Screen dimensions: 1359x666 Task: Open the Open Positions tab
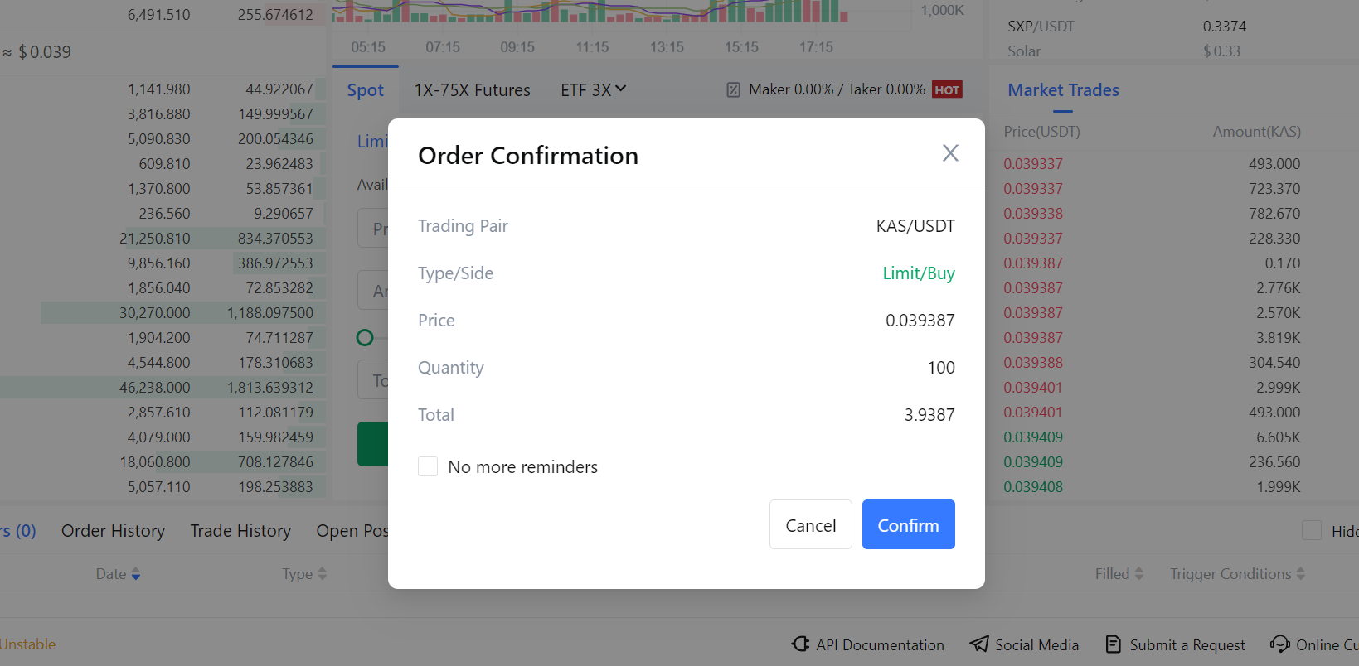(352, 530)
